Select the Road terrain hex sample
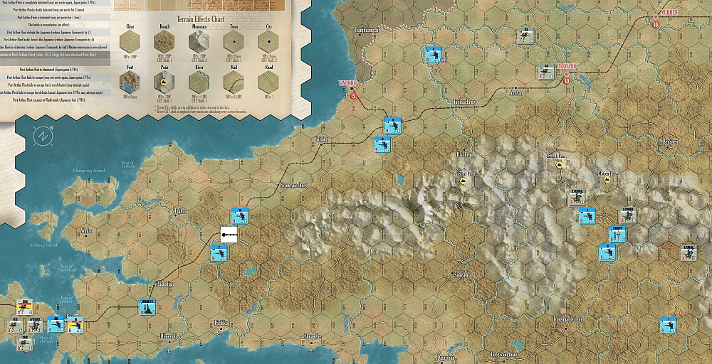Screen dimensions: 712x364 click(x=269, y=82)
